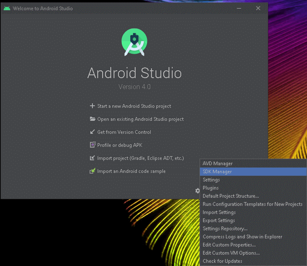Screen dimensions: 307x266
Task: Choose Plugins in the menu
Action: 253,188
